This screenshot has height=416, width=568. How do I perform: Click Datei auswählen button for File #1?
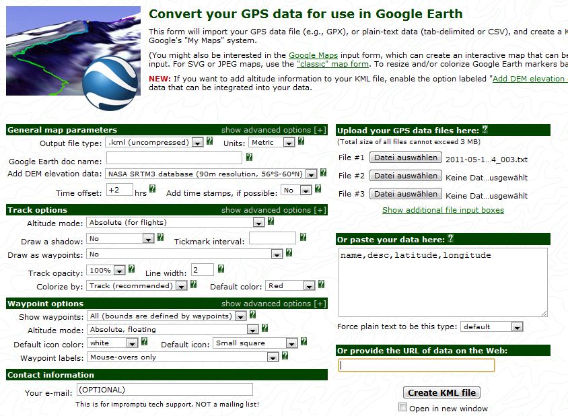pos(406,158)
